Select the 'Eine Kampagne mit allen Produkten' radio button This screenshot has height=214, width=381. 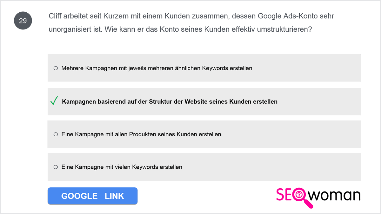56,134
